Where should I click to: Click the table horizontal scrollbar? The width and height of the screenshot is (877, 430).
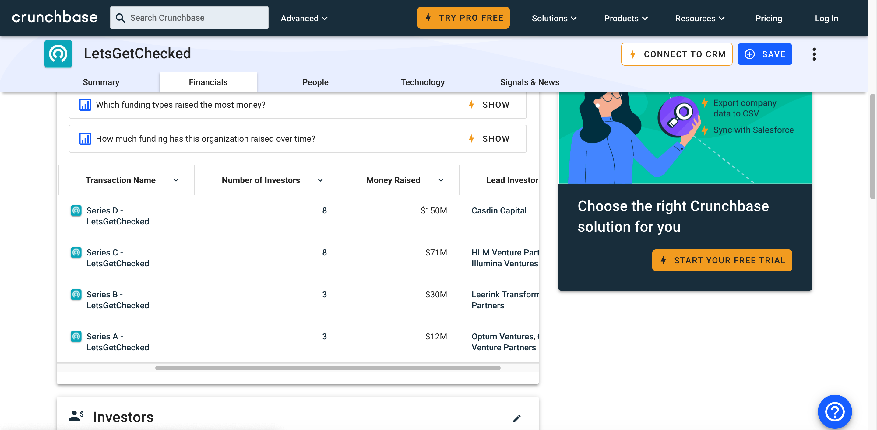click(x=328, y=368)
